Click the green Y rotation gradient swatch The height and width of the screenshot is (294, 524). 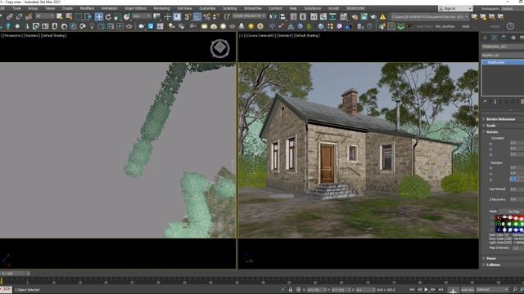click(509, 224)
